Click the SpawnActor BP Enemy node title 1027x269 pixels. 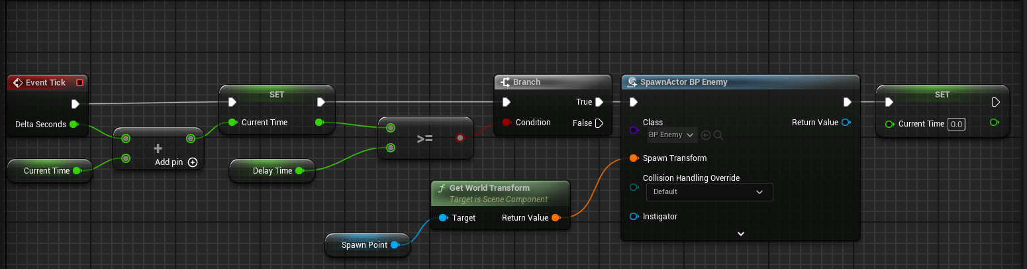tap(684, 82)
